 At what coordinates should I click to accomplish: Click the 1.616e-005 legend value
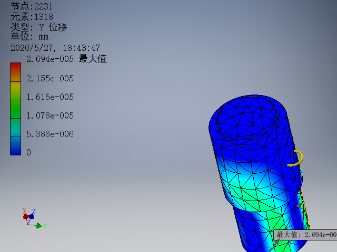pos(50,97)
